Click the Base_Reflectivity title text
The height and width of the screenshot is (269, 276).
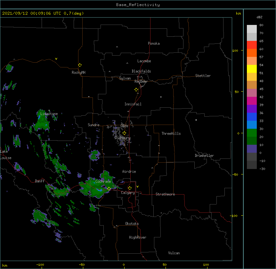138,5
